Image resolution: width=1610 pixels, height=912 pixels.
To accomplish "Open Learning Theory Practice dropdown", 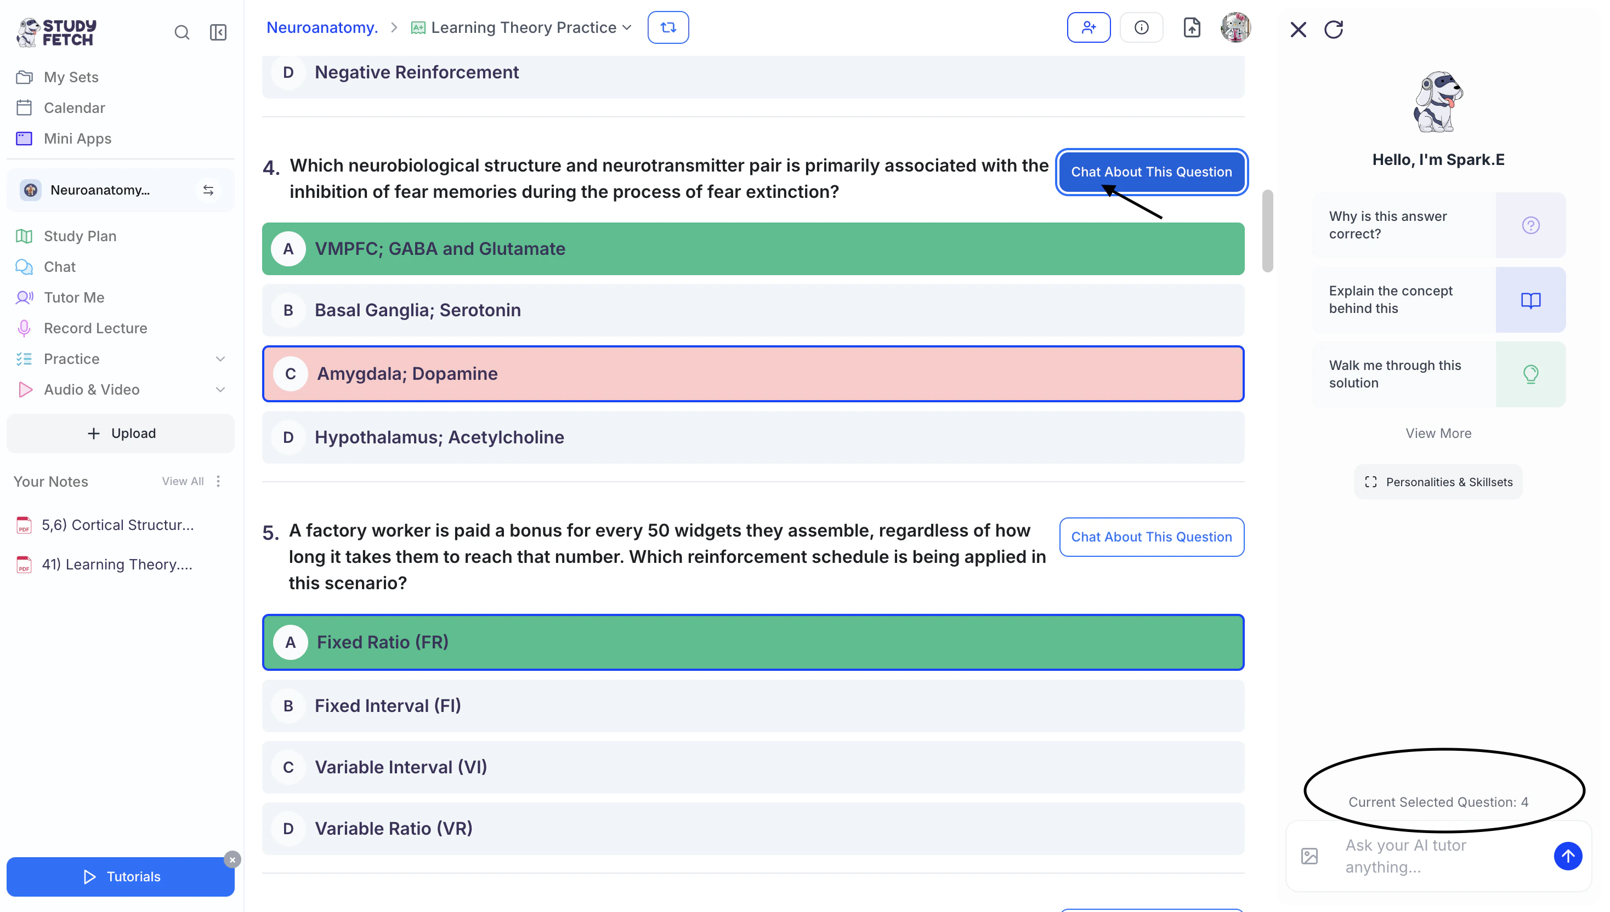I will pyautogui.click(x=523, y=27).
